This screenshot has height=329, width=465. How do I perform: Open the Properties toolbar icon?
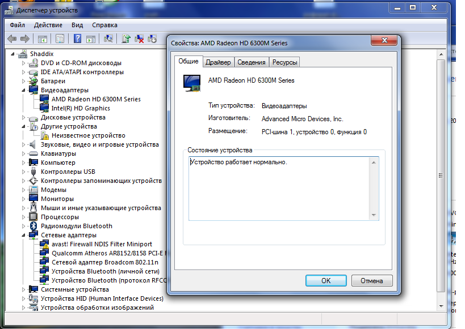pos(60,39)
